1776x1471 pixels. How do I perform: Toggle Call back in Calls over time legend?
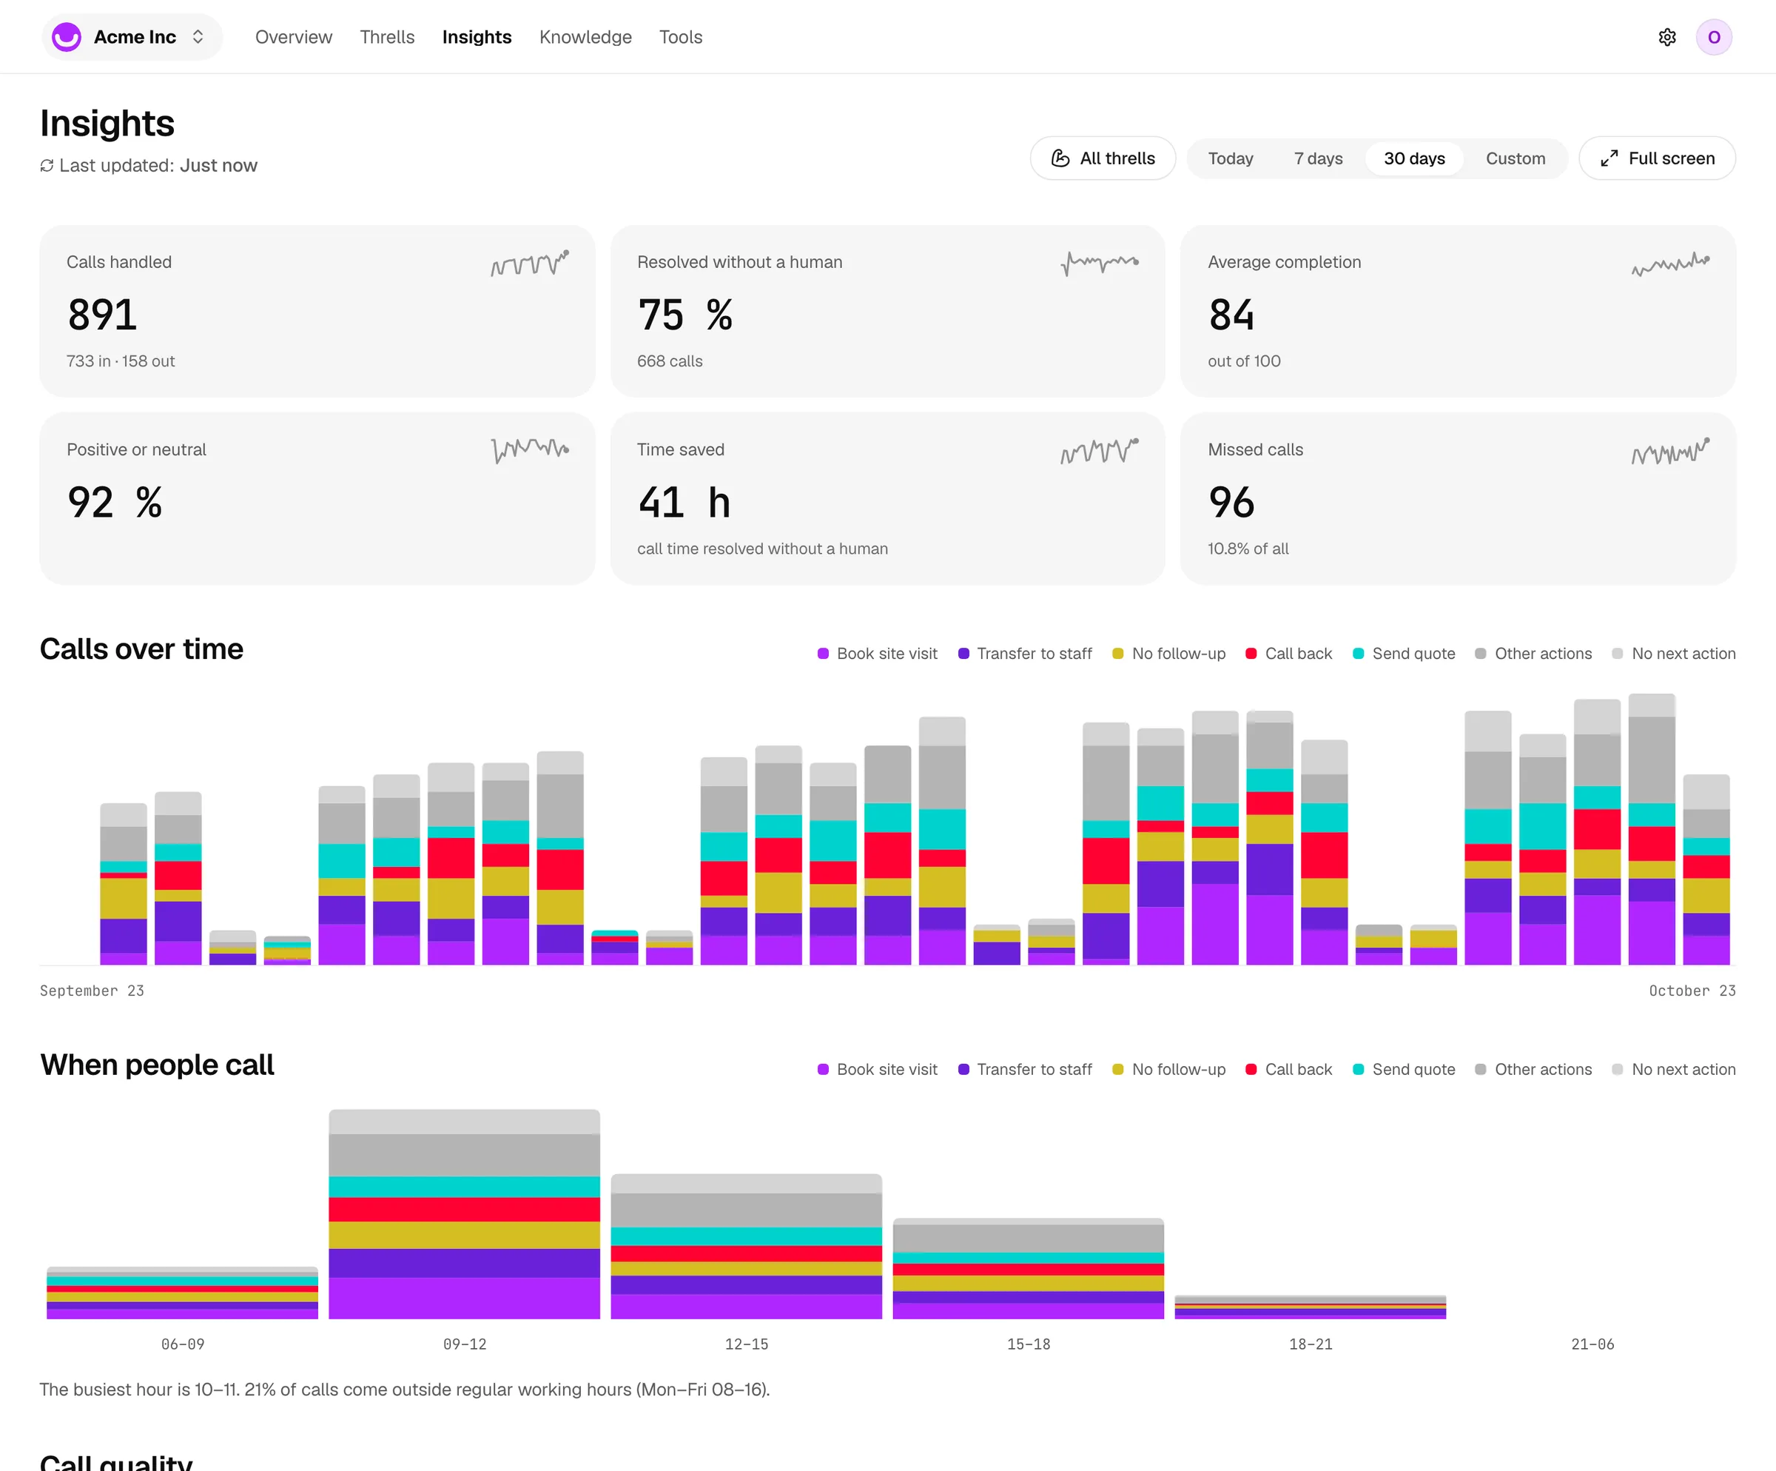1289,654
